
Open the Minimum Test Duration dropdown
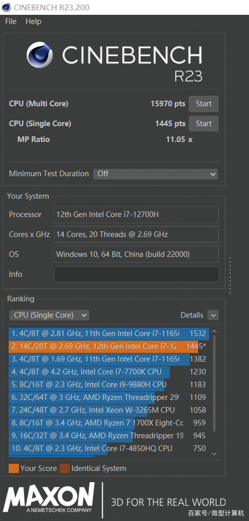pos(156,174)
